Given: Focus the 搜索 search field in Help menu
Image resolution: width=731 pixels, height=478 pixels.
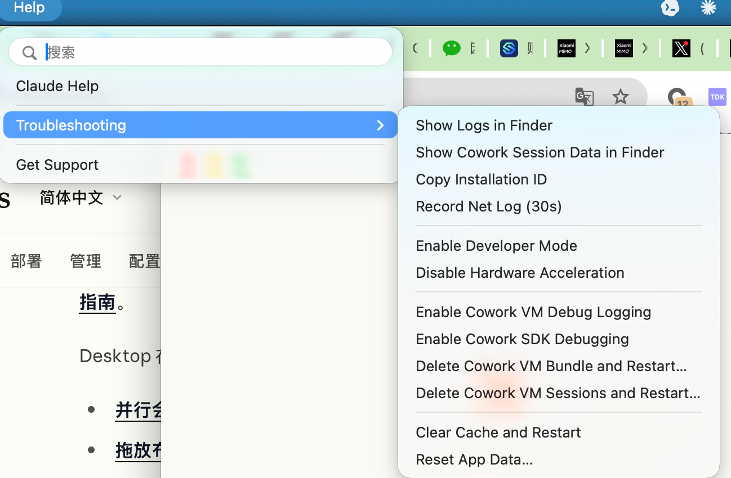Looking at the screenshot, I should click(x=200, y=52).
